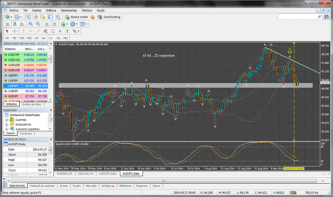Expand the Asesores expertos tree node
Screen dimensions: 333x197
coord(6,129)
